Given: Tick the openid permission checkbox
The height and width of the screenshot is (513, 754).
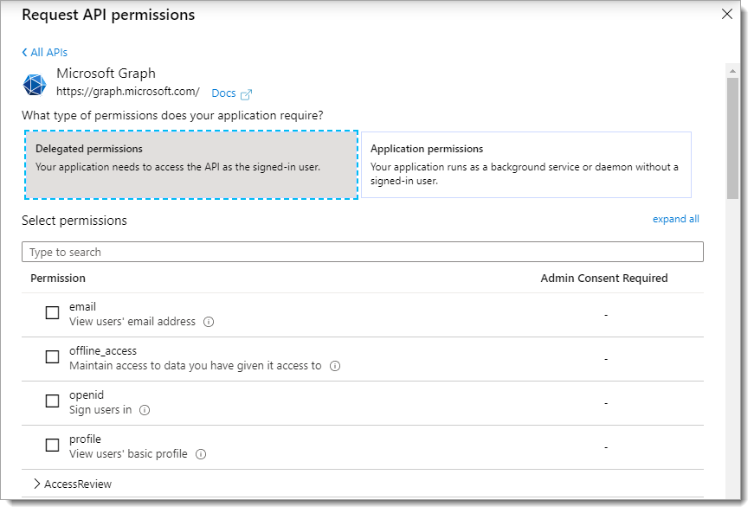Looking at the screenshot, I should coord(52,401).
